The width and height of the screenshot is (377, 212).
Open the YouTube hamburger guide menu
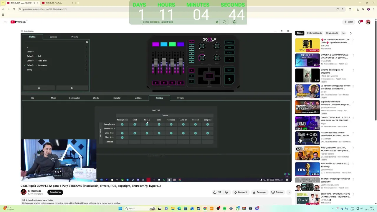click(x=5, y=22)
